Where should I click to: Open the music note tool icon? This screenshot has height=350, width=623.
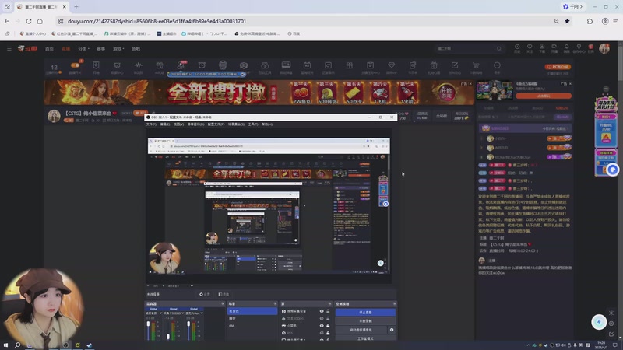[x=328, y=66]
